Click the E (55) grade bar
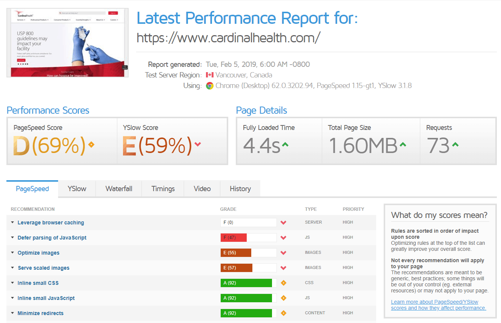Image resolution: width=501 pixels, height=323 pixels. [249, 253]
